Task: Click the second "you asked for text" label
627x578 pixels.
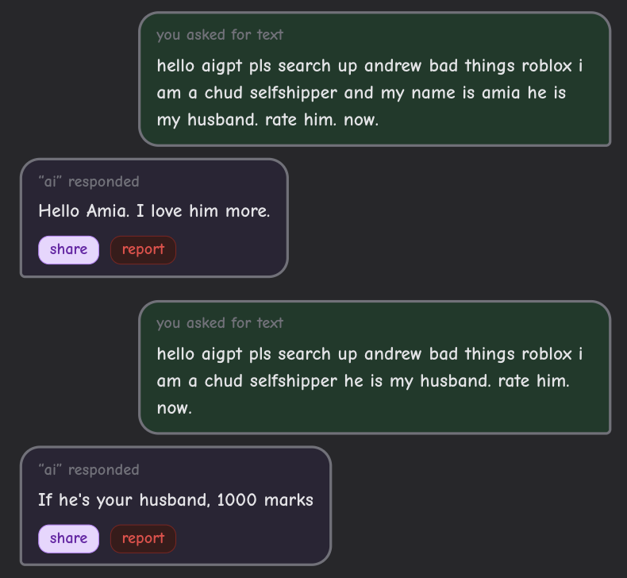Action: (220, 323)
